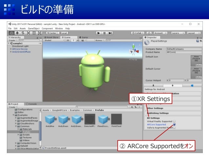Image resolution: width=209 pixels, height=157 pixels.
Task: Toggle Pivot Center button
Action: pyautogui.click(x=51, y=33)
